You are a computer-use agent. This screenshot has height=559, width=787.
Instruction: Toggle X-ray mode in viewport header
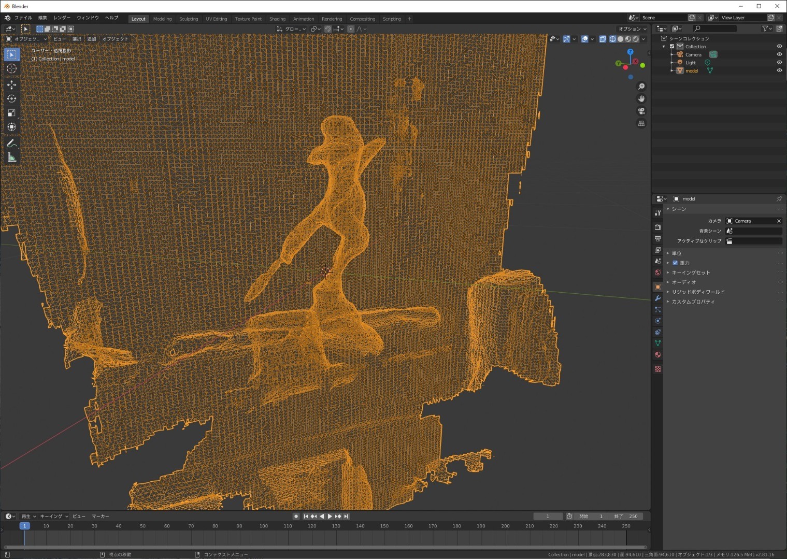[603, 39]
